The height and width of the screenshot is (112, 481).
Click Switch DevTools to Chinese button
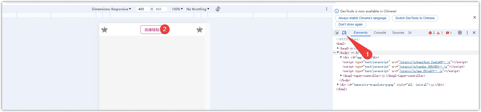pyautogui.click(x=415, y=18)
